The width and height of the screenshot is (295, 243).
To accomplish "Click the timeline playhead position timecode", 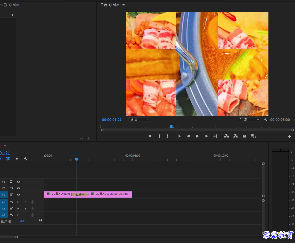I will [5, 153].
